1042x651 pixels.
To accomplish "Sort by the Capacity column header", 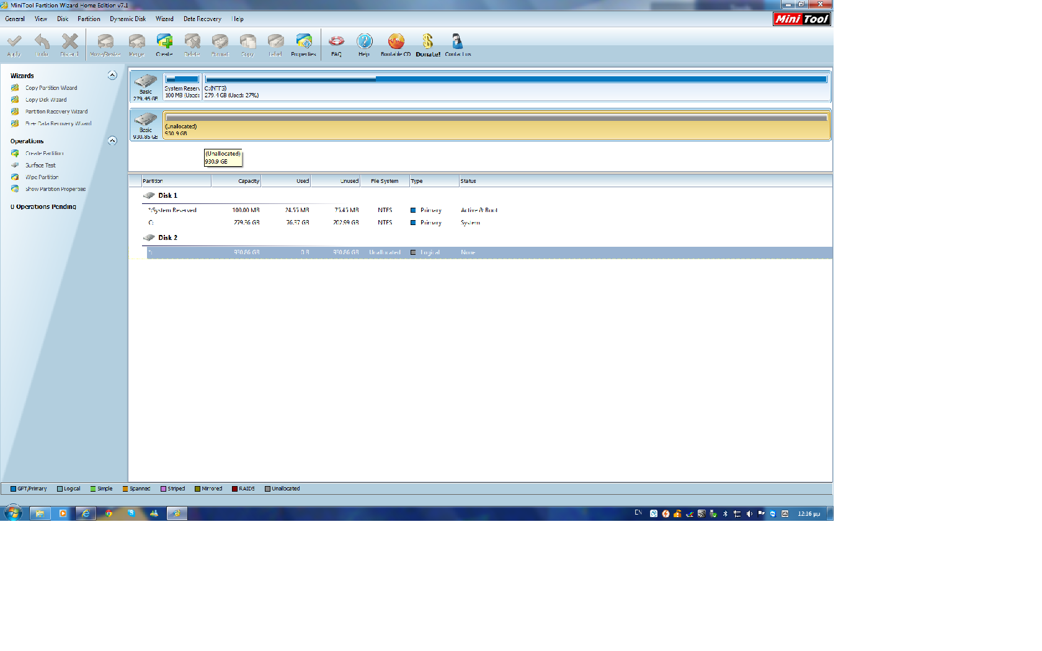I will pos(236,181).
